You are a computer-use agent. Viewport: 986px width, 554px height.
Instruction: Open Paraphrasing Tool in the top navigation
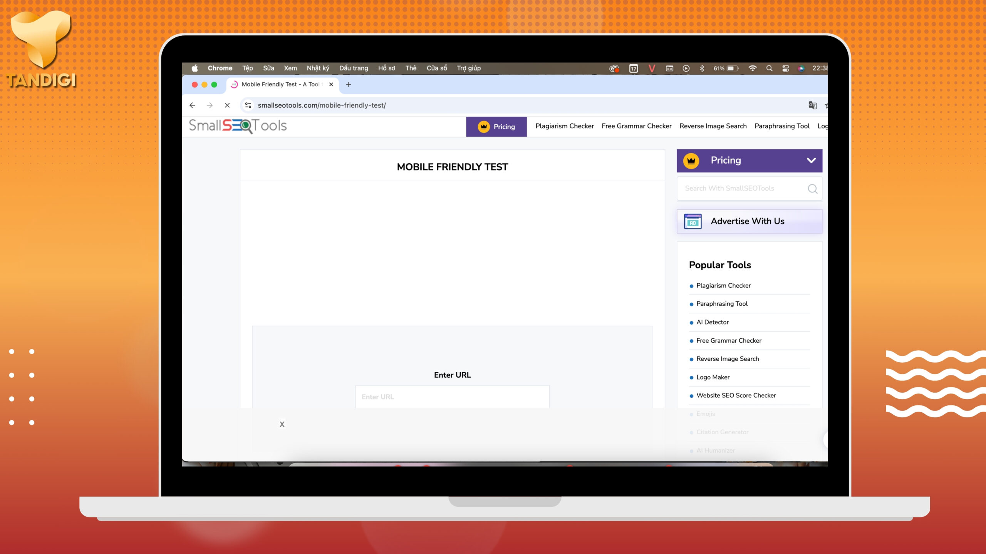pos(782,126)
